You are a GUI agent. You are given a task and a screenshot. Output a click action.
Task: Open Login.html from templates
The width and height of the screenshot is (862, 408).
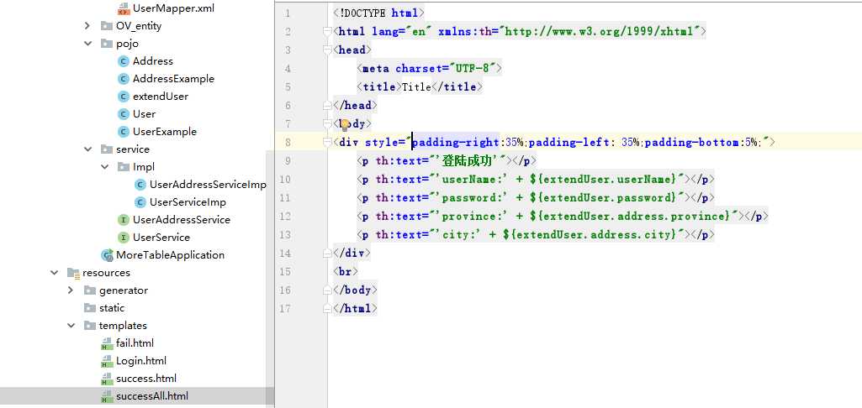(140, 361)
